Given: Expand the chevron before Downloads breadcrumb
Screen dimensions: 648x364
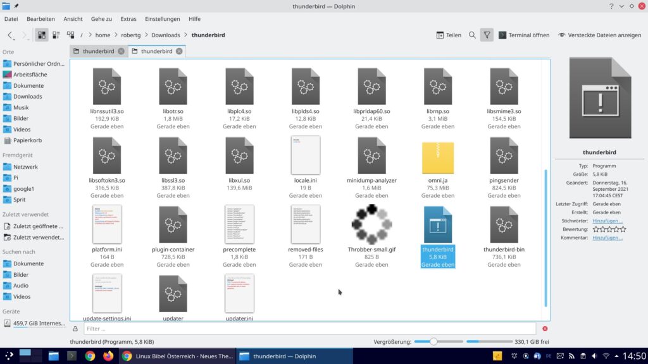Looking at the screenshot, I should 146,35.
